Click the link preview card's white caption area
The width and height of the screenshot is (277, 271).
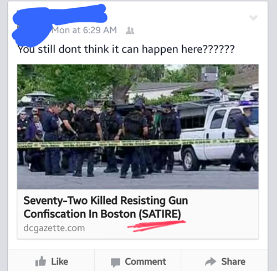(x=138, y=214)
